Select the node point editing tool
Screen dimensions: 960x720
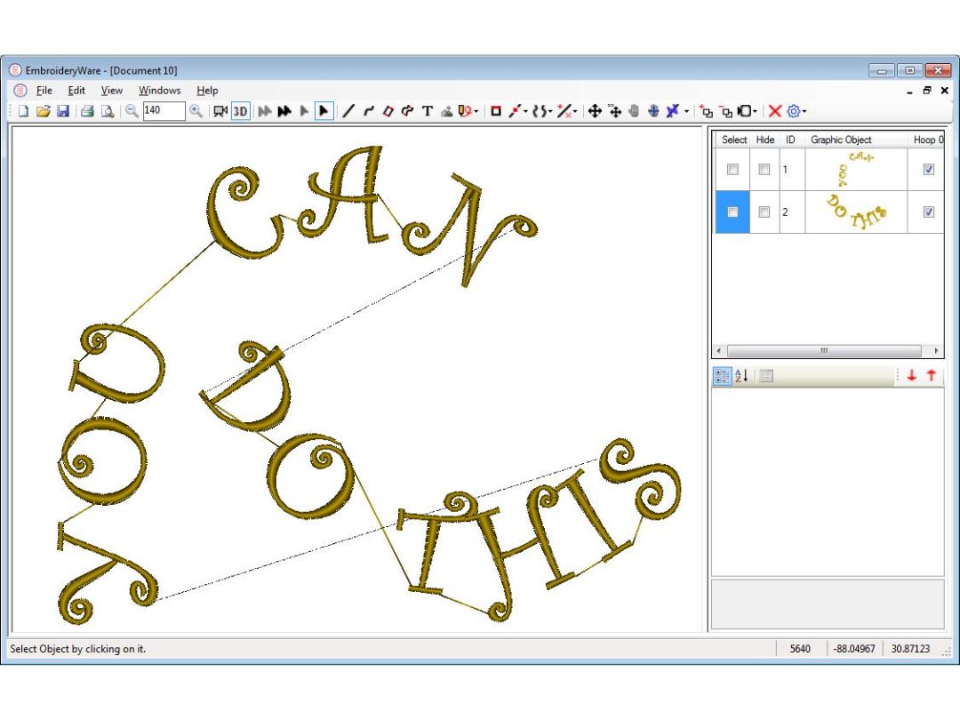516,111
